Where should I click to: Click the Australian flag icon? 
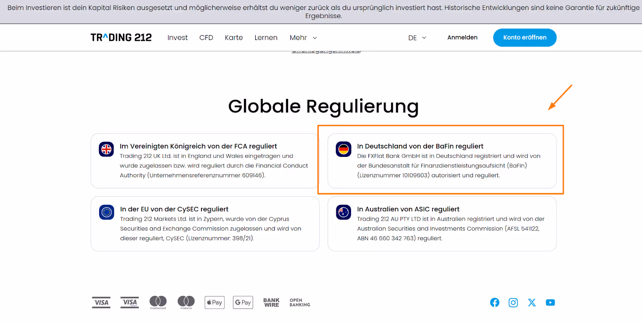(x=343, y=212)
